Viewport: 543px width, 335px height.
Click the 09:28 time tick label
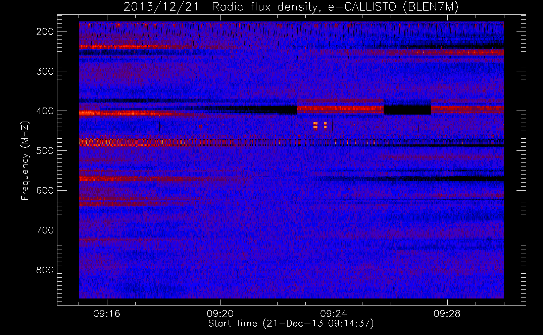pos(447,314)
